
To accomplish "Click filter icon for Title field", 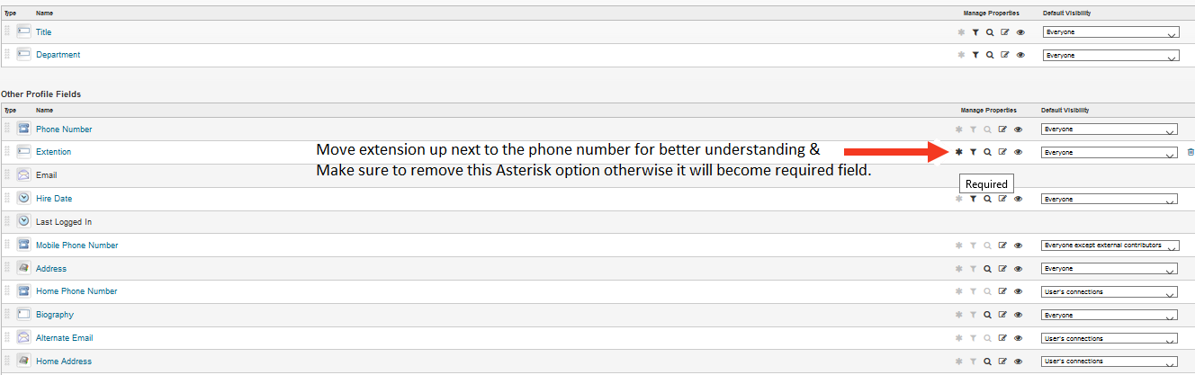I will [975, 31].
